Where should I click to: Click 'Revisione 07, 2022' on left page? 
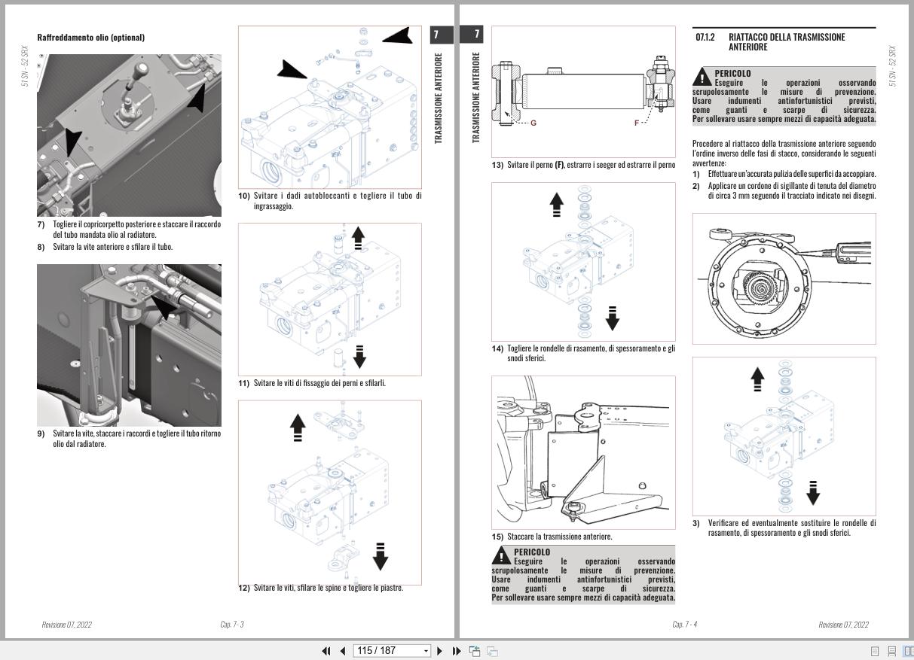pyautogui.click(x=67, y=625)
